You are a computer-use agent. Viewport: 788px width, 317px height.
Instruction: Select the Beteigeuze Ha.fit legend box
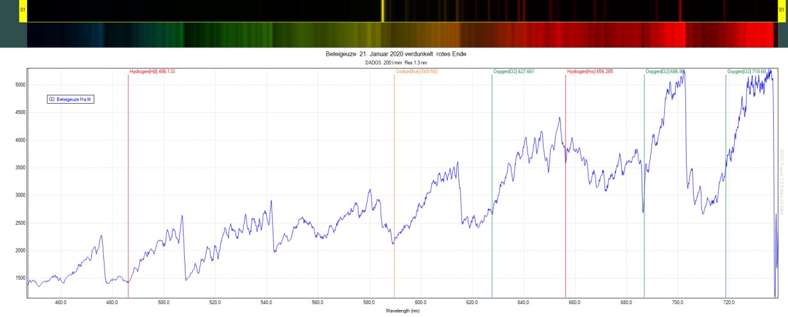[71, 99]
